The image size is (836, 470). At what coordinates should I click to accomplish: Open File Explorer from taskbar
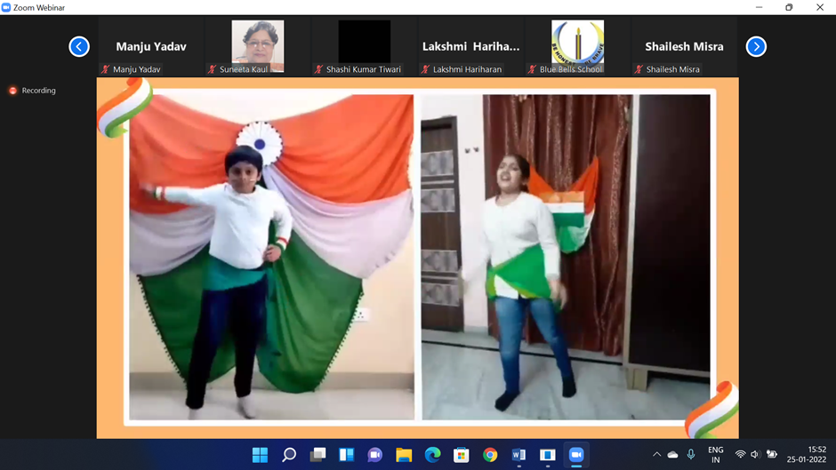(404, 455)
